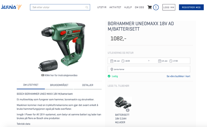Click the Registrer meg button

(x=191, y=7)
